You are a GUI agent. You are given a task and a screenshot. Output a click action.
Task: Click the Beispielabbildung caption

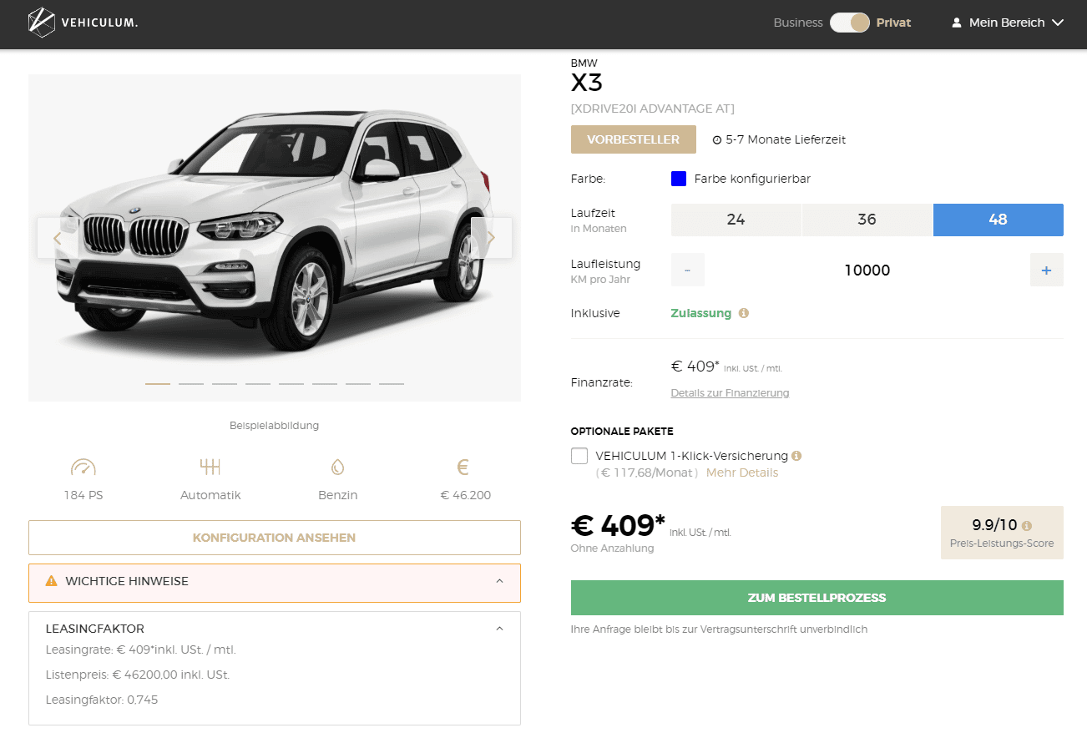point(275,426)
